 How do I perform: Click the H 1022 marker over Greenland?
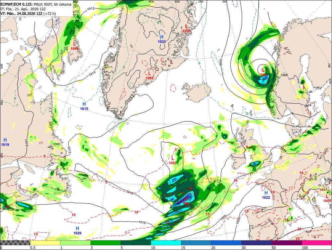click(x=162, y=40)
